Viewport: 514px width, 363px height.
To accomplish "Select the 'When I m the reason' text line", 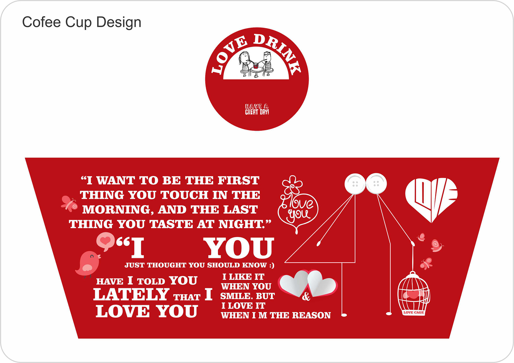I will [x=276, y=315].
